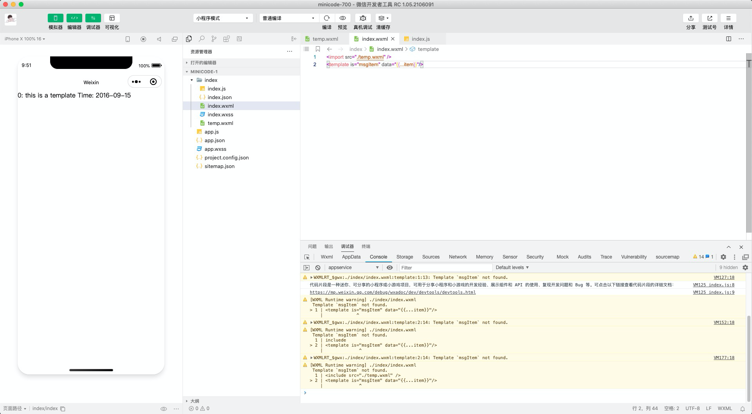This screenshot has width=752, height=414.
Task: Start 真机调试 real device debugging
Action: tap(363, 18)
